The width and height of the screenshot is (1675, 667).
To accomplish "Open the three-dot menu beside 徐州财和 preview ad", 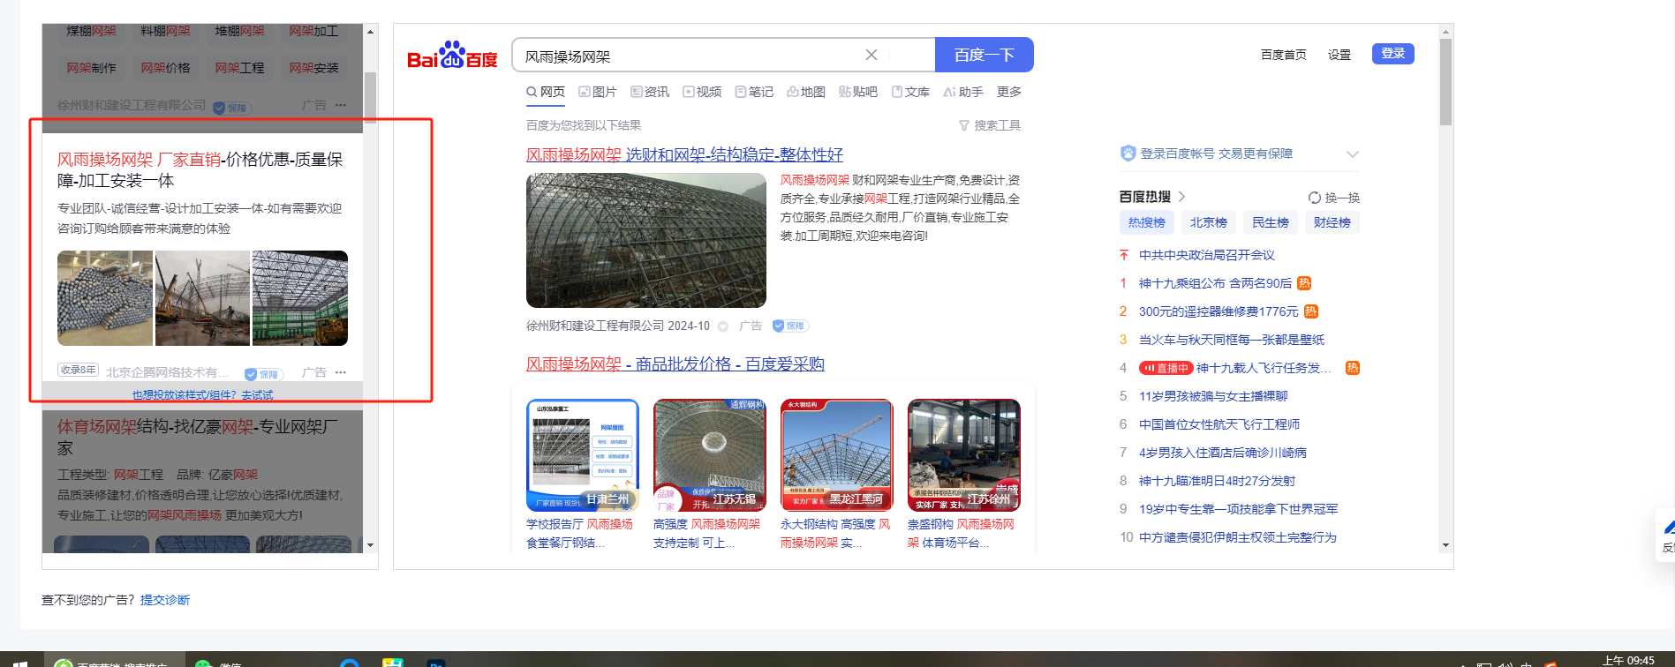I will (341, 105).
